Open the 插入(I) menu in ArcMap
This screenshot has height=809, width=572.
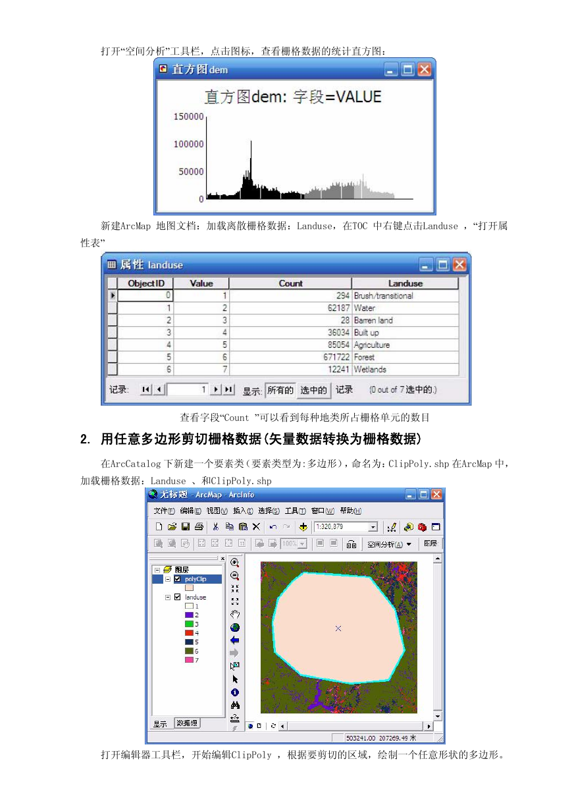coord(243,511)
